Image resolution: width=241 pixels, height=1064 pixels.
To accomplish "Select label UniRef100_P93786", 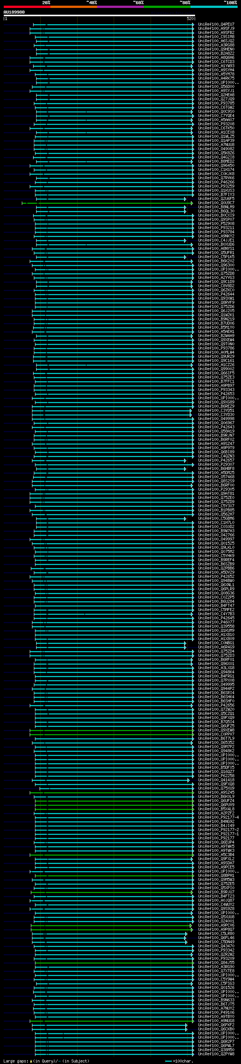I will 216,348.
